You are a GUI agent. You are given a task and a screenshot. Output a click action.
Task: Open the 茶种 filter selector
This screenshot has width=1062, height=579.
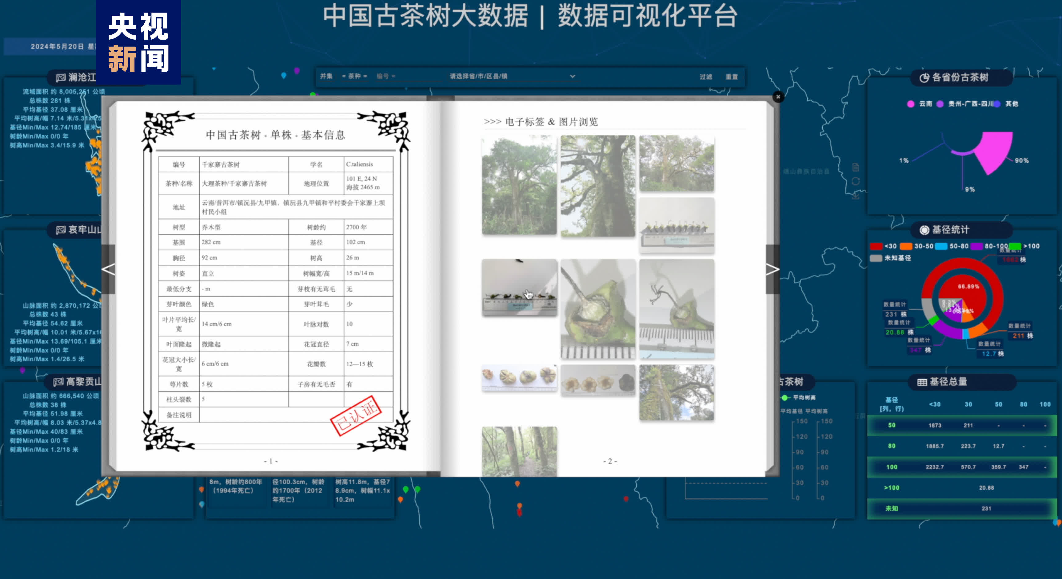(354, 76)
